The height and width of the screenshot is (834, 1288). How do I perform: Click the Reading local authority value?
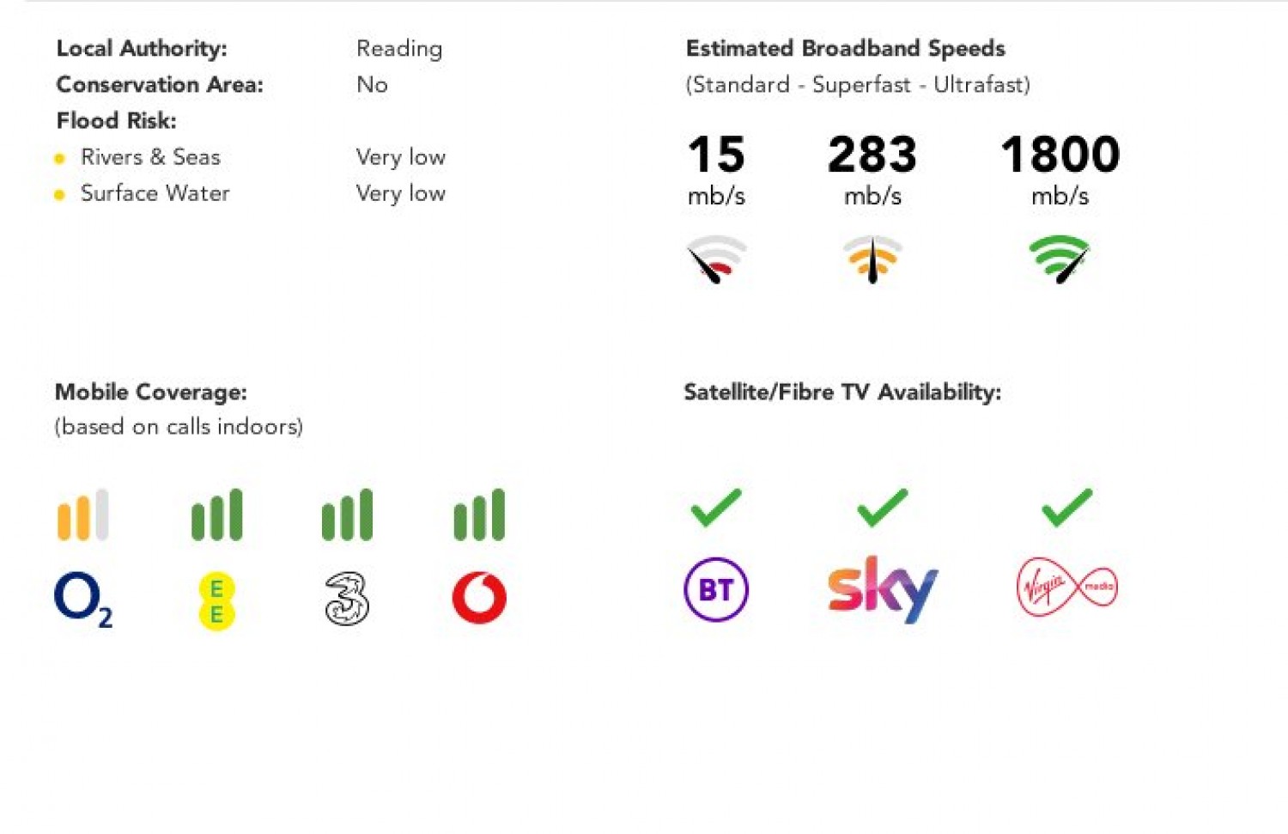399,49
